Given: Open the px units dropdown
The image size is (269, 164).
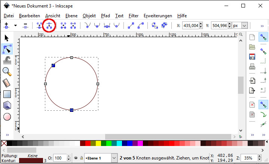Looking at the screenshot, I should [245, 26].
